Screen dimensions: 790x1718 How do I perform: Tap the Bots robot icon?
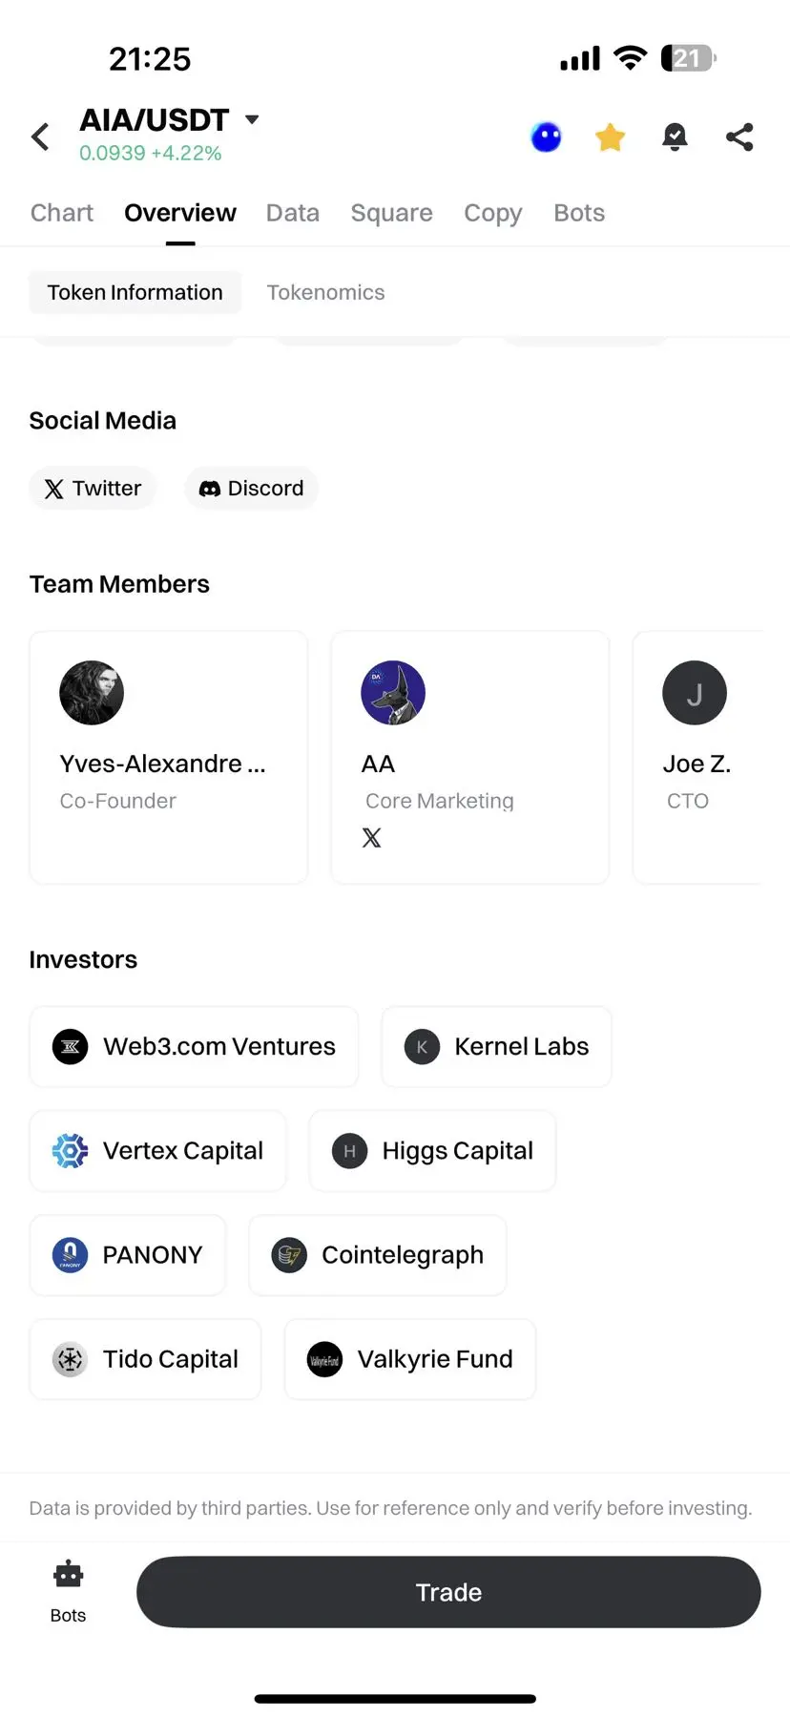coord(68,1575)
